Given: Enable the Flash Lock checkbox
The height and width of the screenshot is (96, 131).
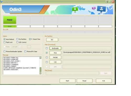Looking at the screenshot, I should pos(4,42).
